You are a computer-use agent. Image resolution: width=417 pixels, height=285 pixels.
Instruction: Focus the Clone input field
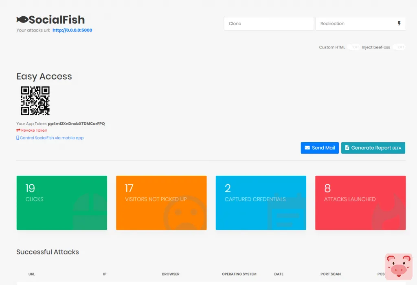coord(269,24)
